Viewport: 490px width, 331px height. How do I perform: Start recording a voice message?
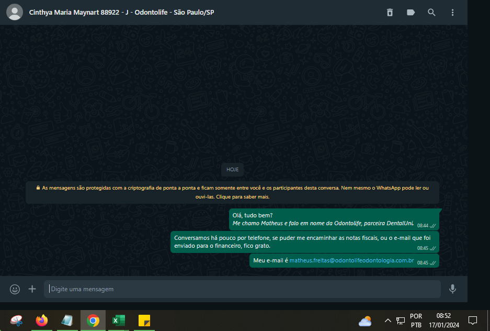(452, 289)
